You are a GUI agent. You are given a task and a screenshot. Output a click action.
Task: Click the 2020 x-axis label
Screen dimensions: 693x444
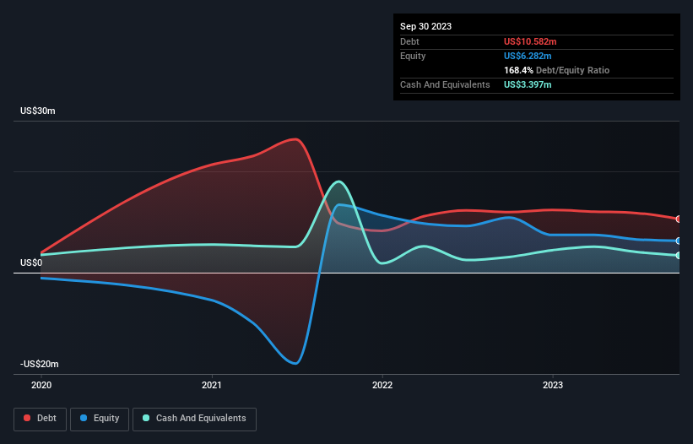41,385
